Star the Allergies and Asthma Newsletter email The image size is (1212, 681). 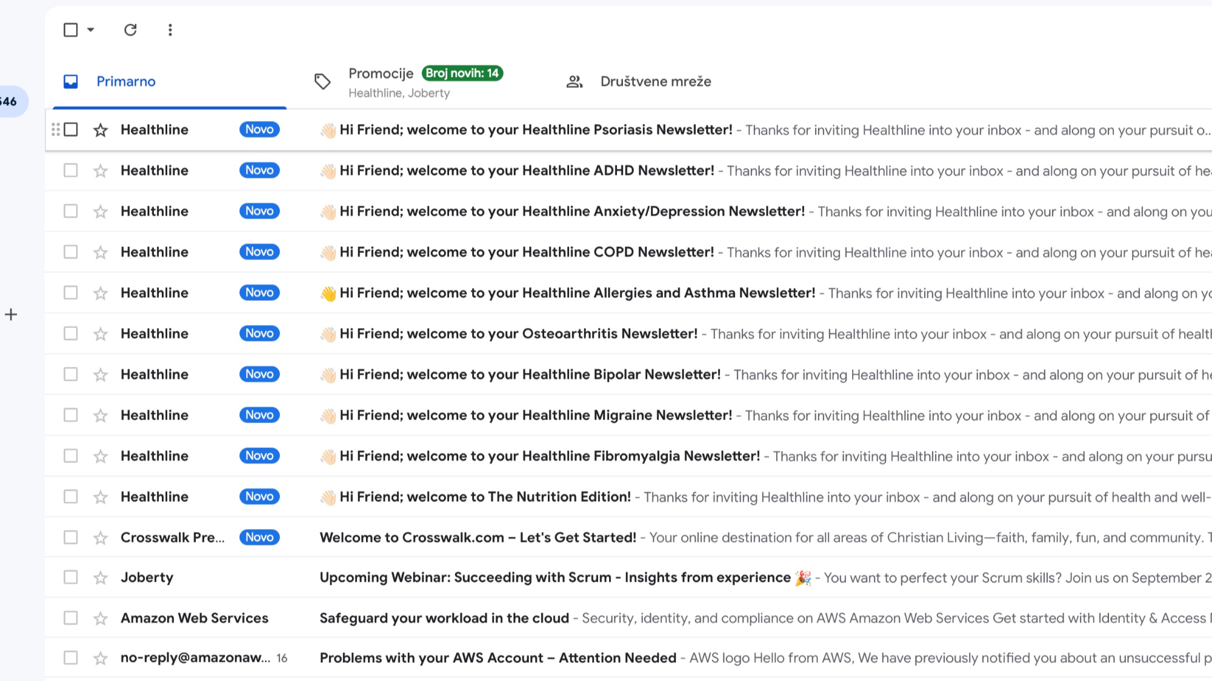[101, 293]
